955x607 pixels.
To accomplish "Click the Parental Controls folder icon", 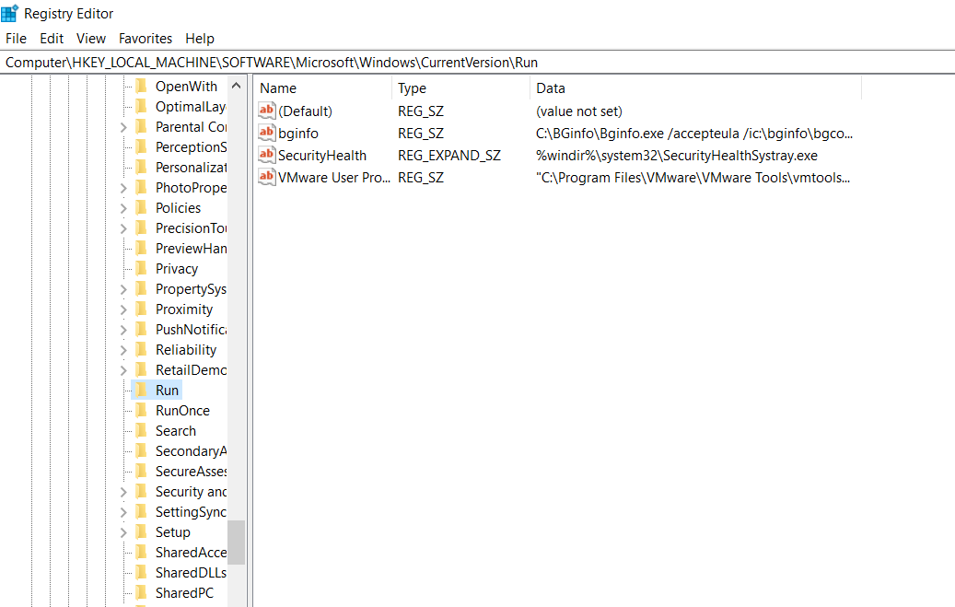I will (141, 126).
